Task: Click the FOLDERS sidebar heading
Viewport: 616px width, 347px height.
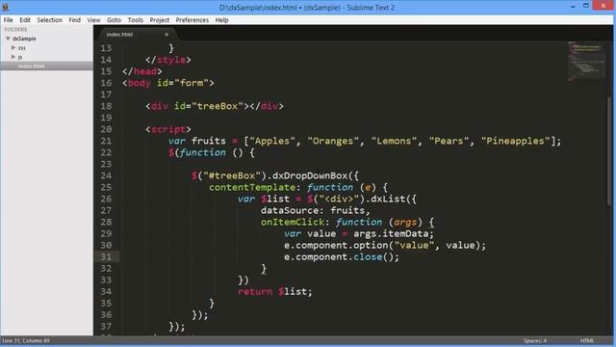Action: [x=15, y=30]
